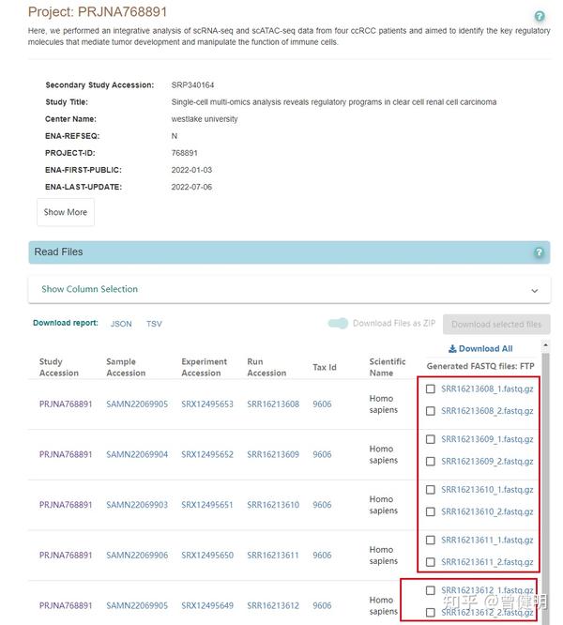The width and height of the screenshot is (563, 625).
Task: Check the SRR16213612_2.fastq.gz checkbox
Action: [431, 612]
